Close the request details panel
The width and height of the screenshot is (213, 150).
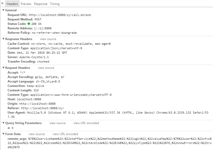2,3
